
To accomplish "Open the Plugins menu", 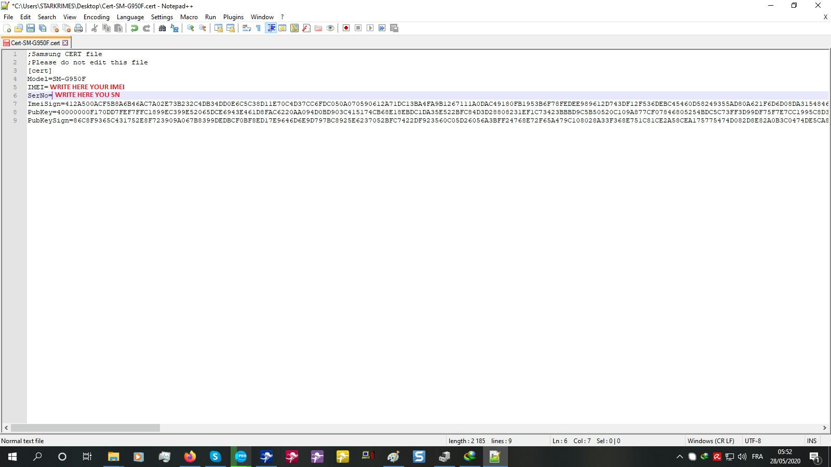I will [233, 17].
